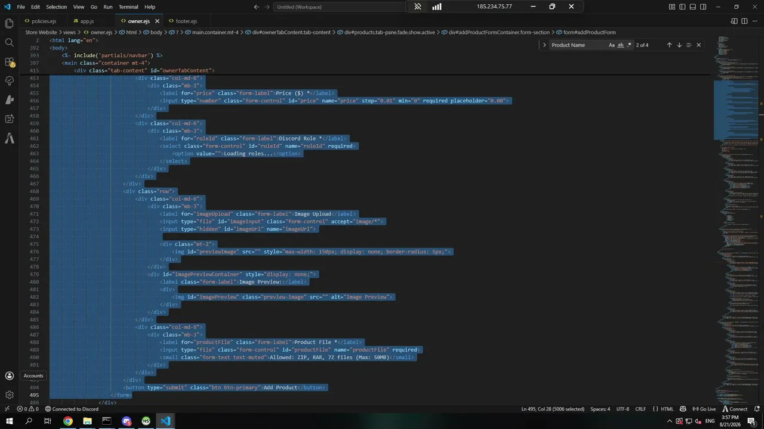Open the Accounts menu in activity bar
The width and height of the screenshot is (764, 429).
click(9, 376)
